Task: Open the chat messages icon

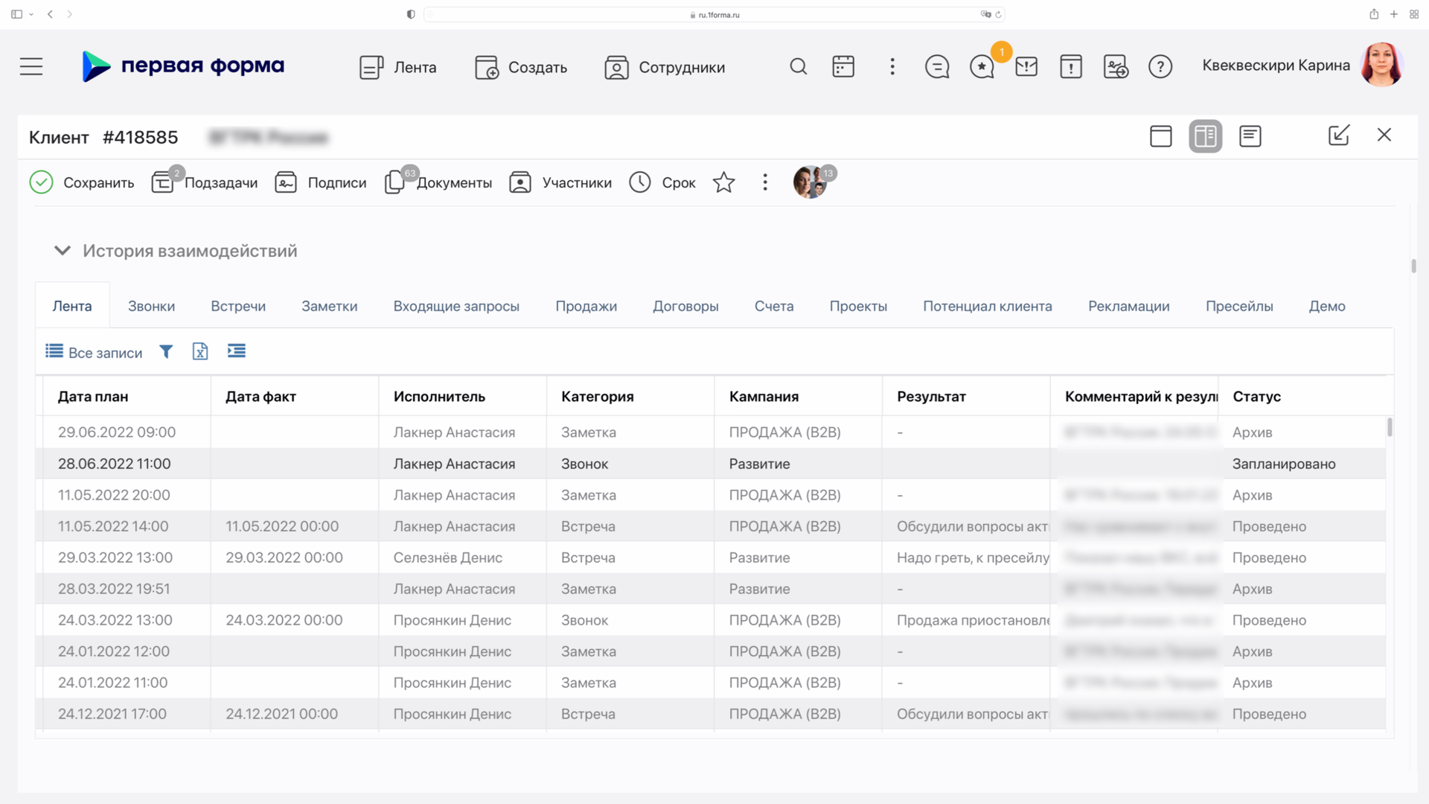Action: (x=936, y=67)
